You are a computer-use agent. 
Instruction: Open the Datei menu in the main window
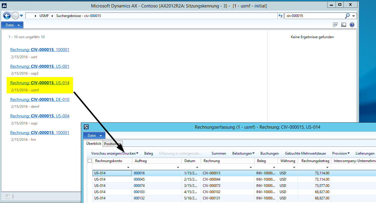click(12, 25)
